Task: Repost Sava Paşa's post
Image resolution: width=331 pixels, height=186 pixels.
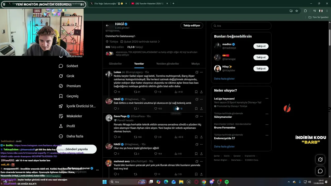Action: 135,137
